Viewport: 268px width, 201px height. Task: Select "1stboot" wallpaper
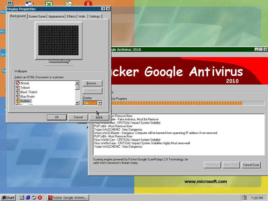(x=25, y=88)
